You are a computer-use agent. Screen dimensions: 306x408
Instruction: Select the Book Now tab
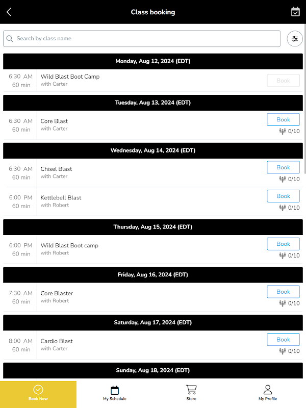(x=38, y=393)
